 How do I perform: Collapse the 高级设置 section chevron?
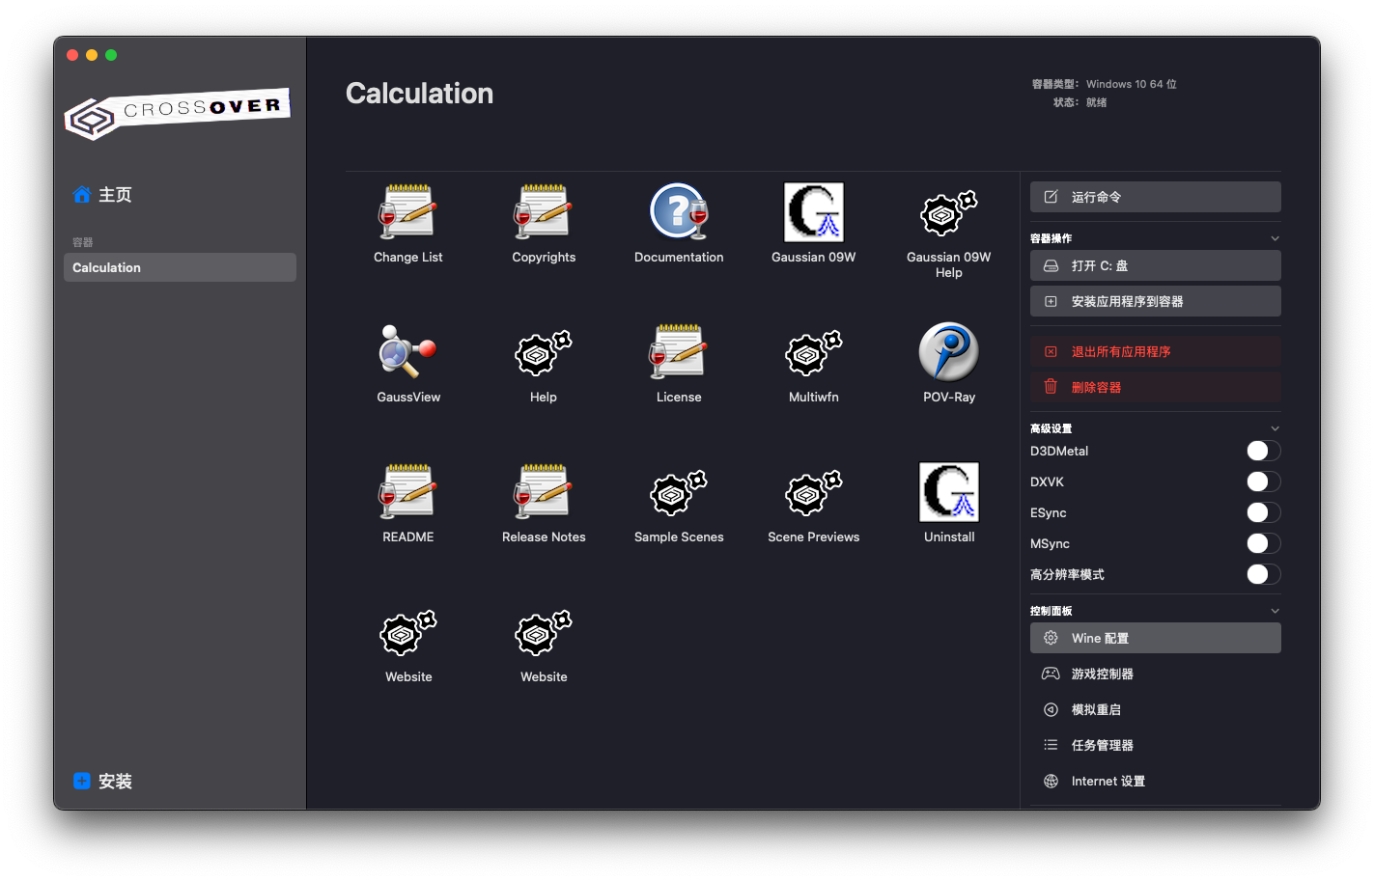(x=1275, y=428)
